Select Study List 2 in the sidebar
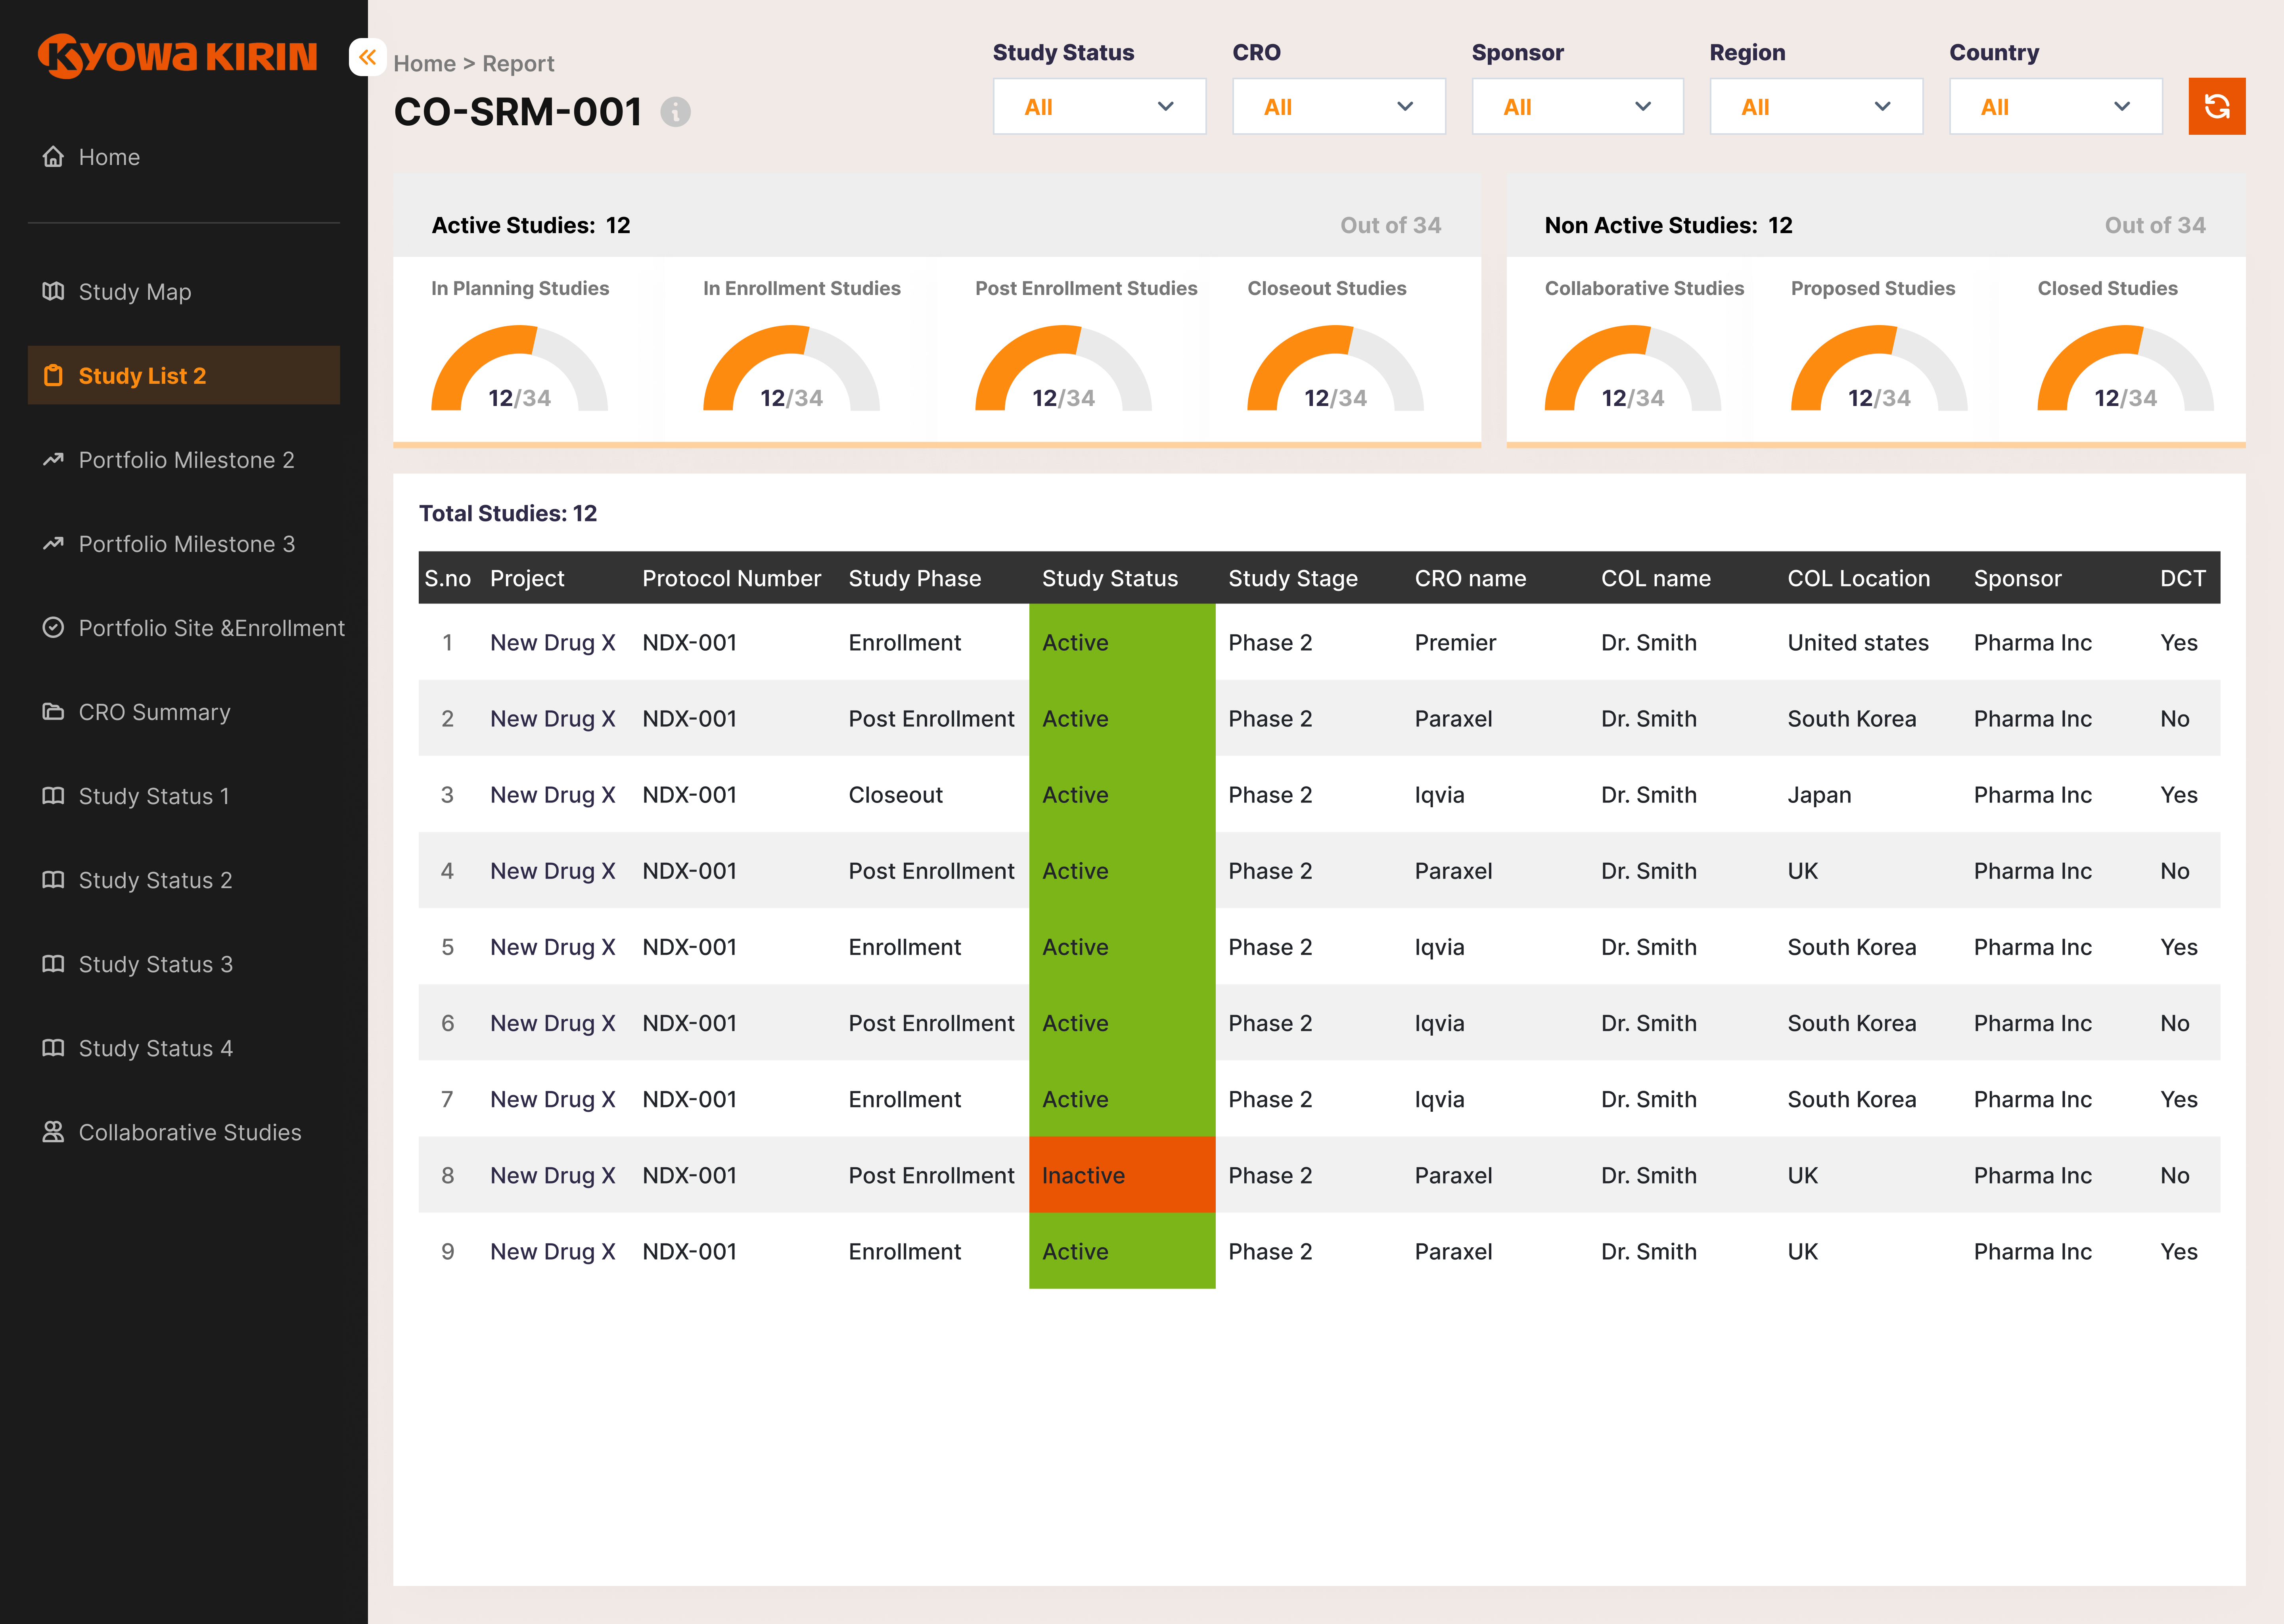The height and width of the screenshot is (1624, 2284). pos(184,376)
